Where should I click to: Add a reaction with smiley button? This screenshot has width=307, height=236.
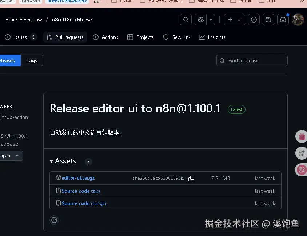coord(54,220)
